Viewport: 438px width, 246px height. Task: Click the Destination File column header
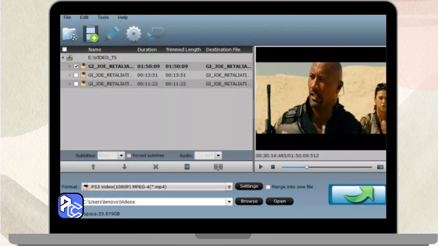[x=223, y=50]
